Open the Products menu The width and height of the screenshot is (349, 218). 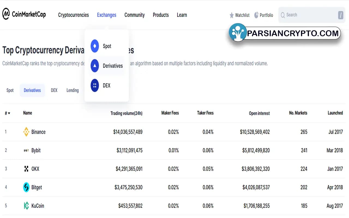tap(161, 15)
